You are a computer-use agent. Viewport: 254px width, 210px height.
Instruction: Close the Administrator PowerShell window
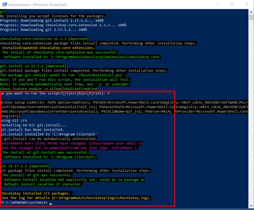(x=247, y=4)
